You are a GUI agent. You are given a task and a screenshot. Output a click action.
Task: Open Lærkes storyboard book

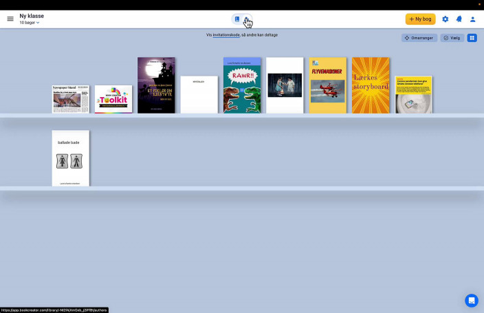[x=371, y=85]
